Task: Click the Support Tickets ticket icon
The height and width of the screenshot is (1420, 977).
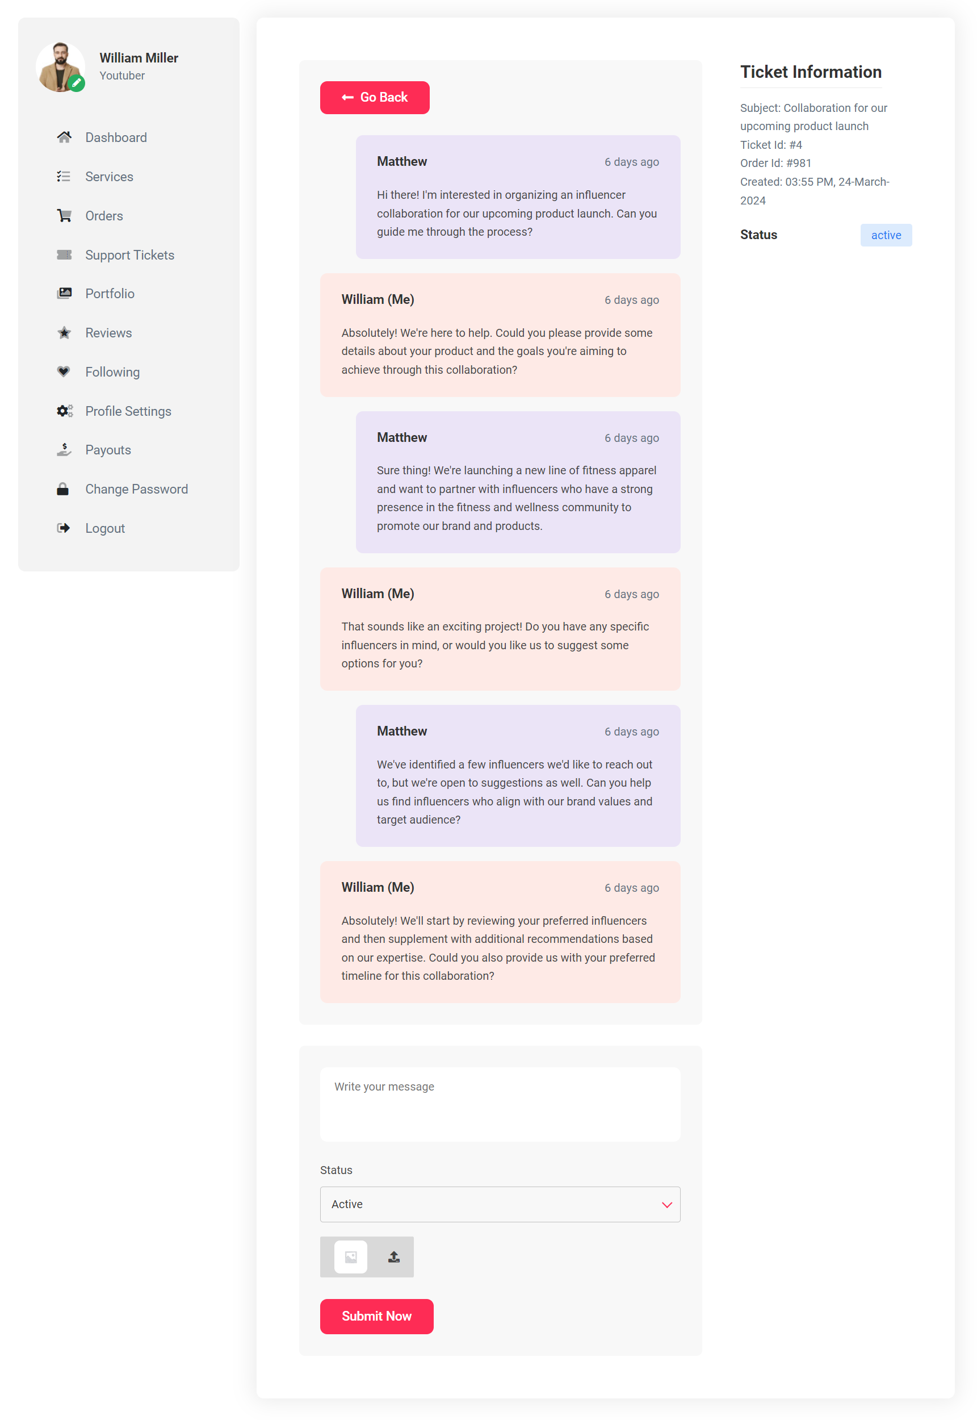Action: click(x=64, y=254)
